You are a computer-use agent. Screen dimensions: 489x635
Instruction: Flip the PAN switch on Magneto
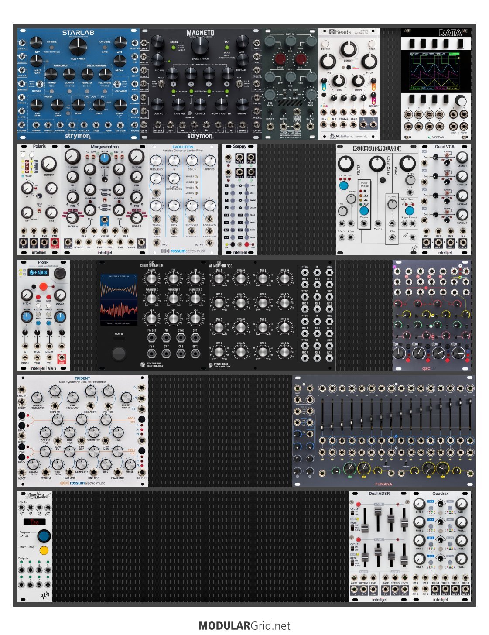(x=239, y=84)
